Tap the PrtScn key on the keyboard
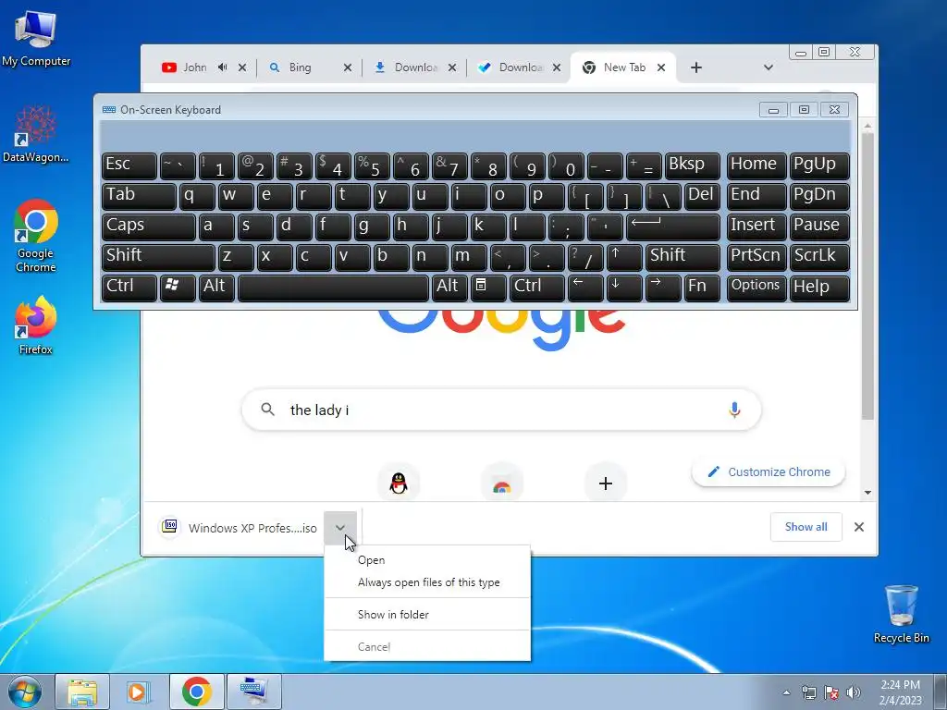 pos(756,257)
